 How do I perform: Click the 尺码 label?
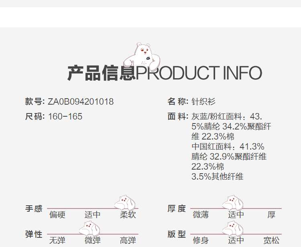pos(35,116)
